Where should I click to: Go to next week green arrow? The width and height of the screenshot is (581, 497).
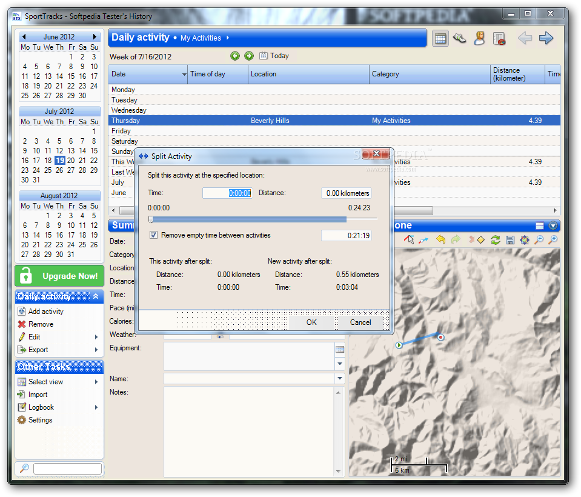coord(249,56)
